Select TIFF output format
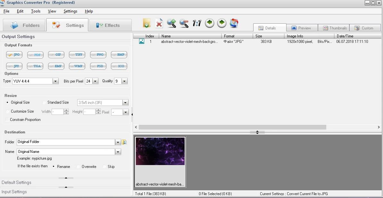 77,55
